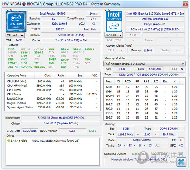
Task: Click the 14 nm process value
Action: point(93,13)
